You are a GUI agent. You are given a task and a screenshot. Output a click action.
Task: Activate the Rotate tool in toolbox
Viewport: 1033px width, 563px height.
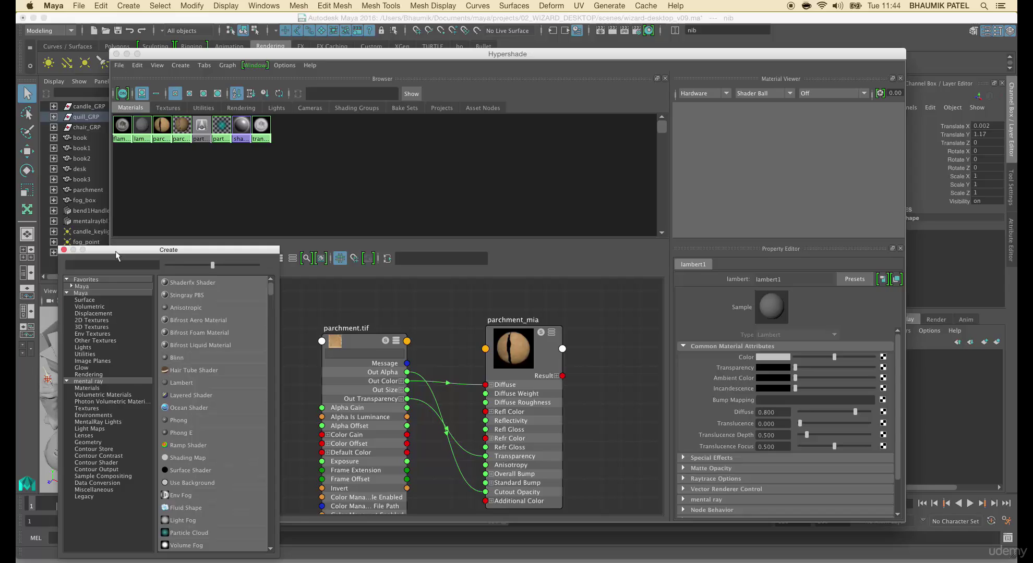(27, 170)
